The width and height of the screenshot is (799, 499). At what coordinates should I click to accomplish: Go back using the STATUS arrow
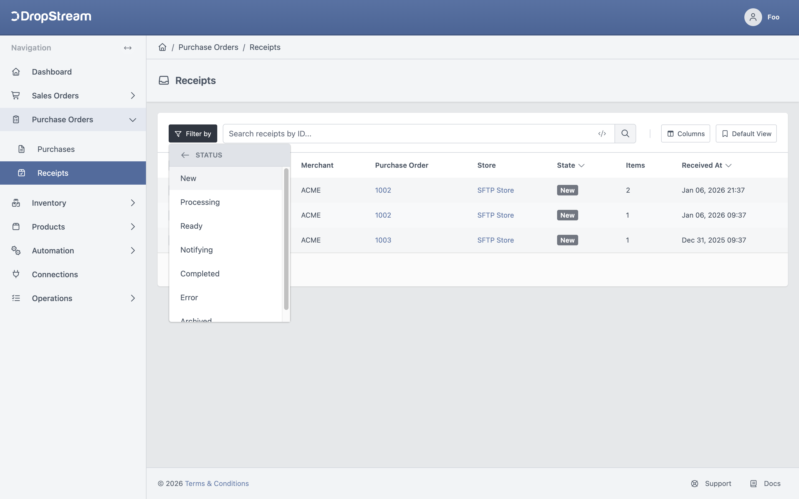[x=185, y=155]
